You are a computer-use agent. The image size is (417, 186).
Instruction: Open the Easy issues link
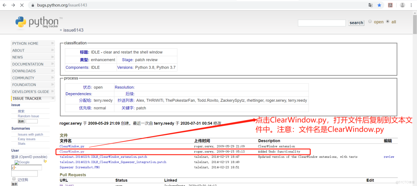point(27,139)
